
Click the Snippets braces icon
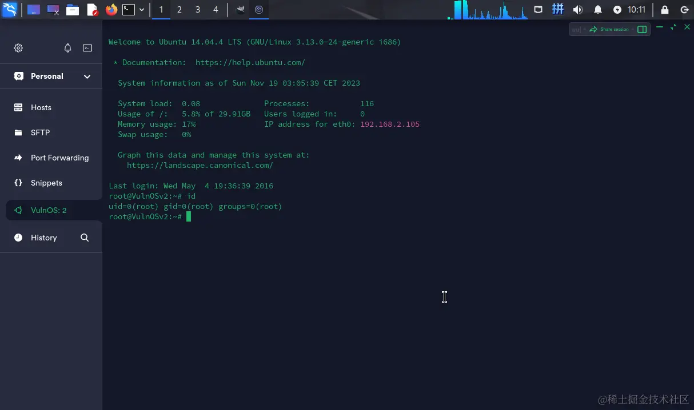[18, 183]
